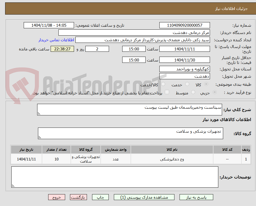The image size is (256, 206).
Task: Toggle the اسناد خزانه اسلامی payment checkbox
Action: tap(167, 92)
